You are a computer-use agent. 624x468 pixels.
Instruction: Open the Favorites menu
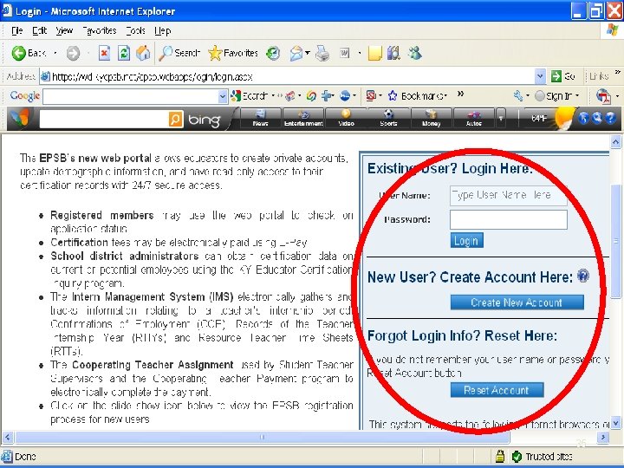pos(99,30)
